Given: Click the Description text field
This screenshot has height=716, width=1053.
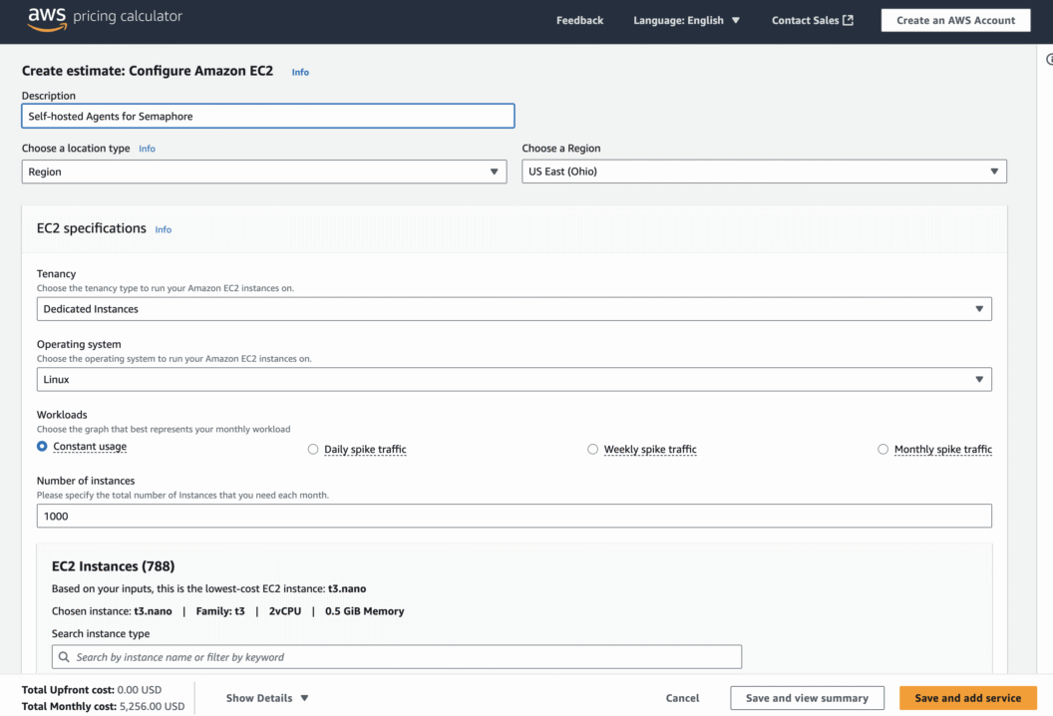Looking at the screenshot, I should [268, 117].
